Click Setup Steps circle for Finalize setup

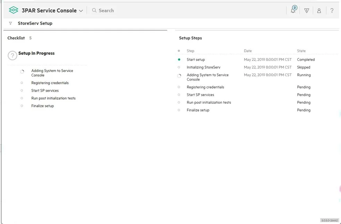click(179, 110)
